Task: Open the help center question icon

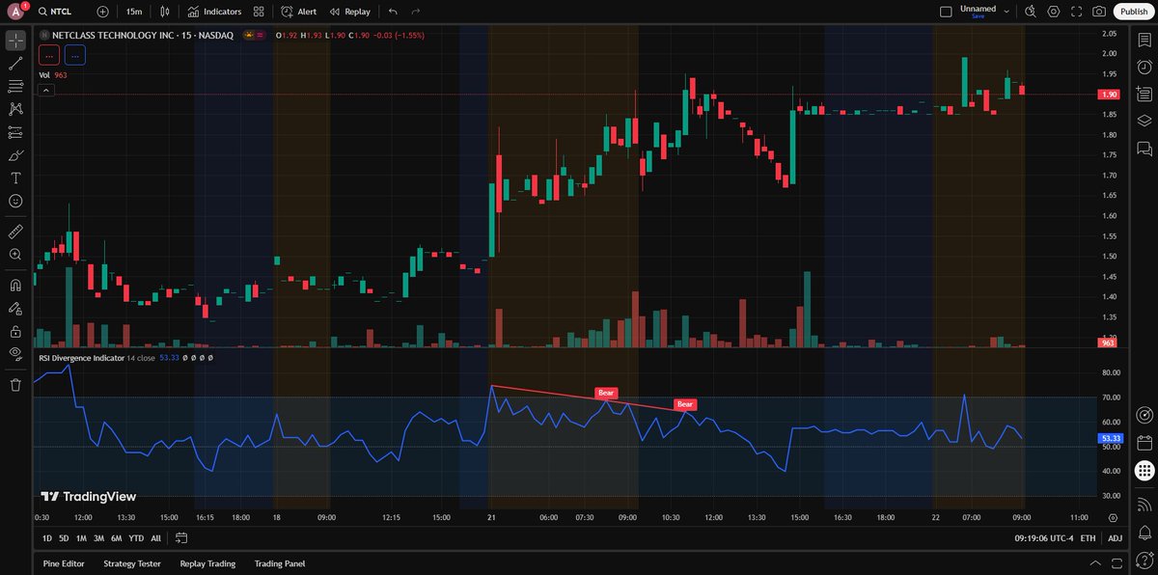Action: pyautogui.click(x=1144, y=560)
